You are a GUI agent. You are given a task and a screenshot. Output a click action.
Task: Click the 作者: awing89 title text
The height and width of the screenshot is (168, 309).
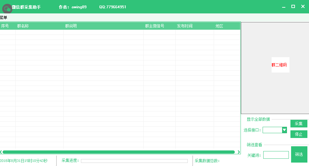(x=73, y=7)
